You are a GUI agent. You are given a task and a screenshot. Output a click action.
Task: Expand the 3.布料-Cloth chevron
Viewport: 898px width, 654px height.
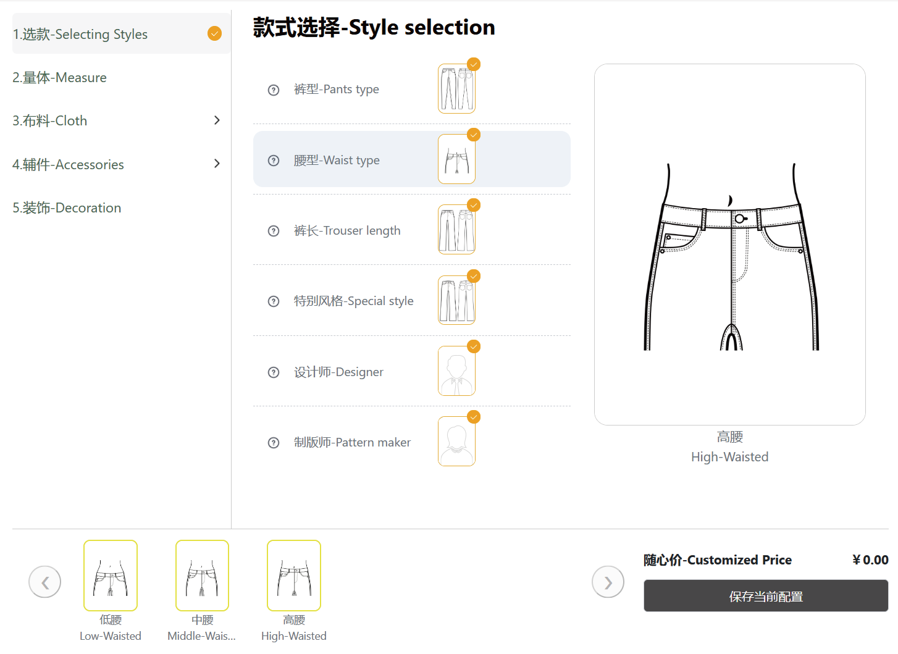(x=217, y=120)
